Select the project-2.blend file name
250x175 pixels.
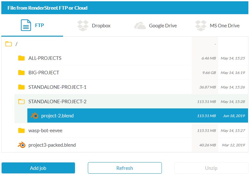(57, 116)
